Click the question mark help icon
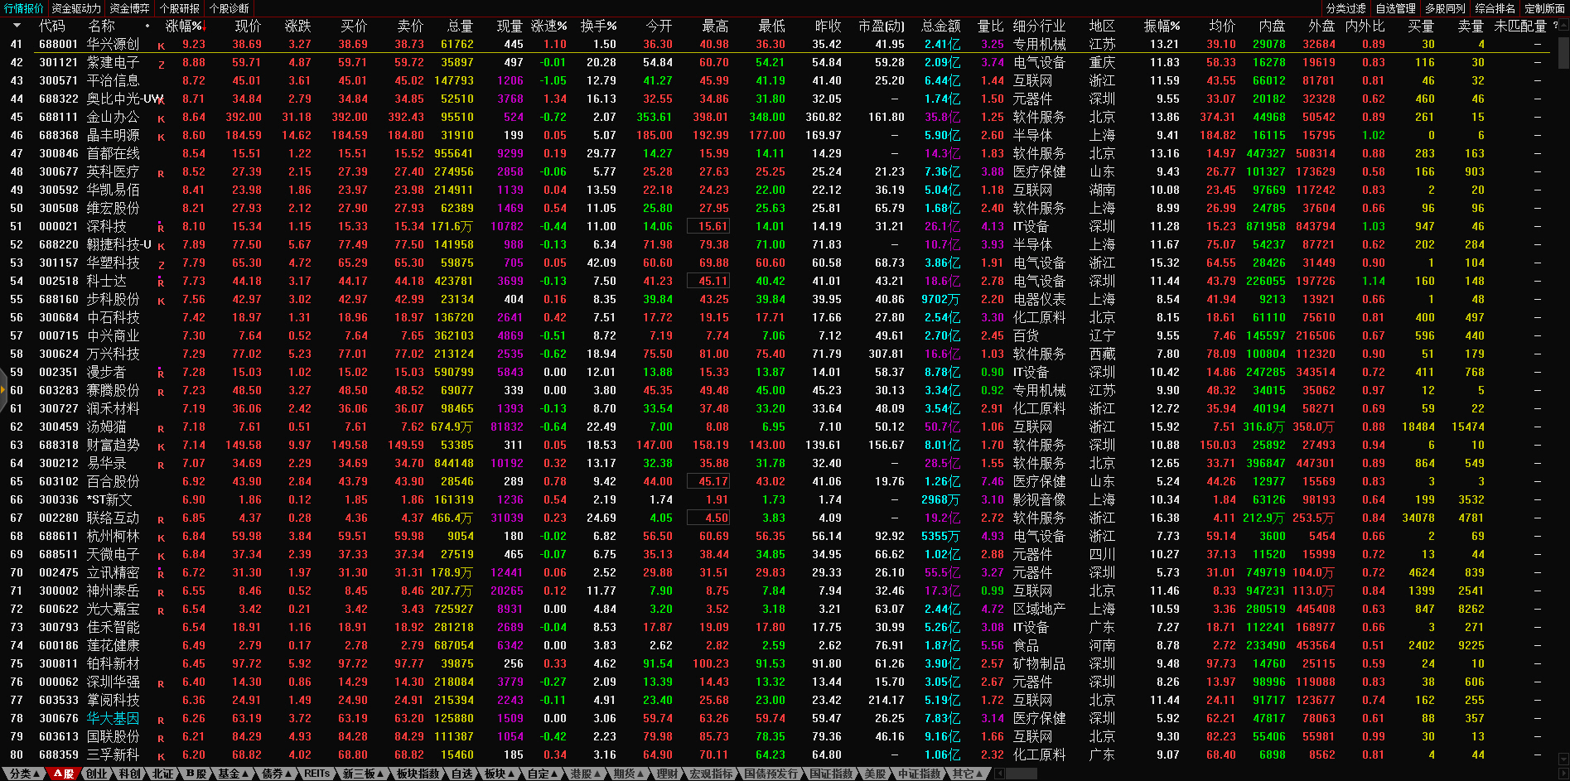This screenshot has width=1570, height=781. (1555, 26)
